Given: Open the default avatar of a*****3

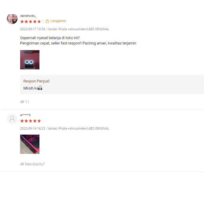Looking at the screenshot, I should point(12,119).
